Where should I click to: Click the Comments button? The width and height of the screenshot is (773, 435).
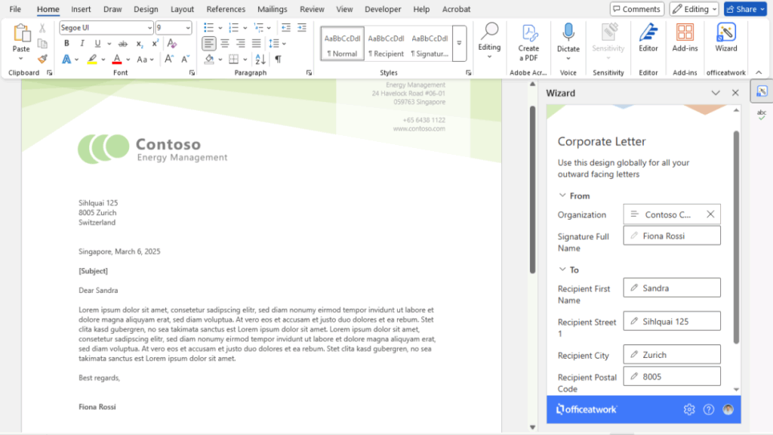(636, 9)
